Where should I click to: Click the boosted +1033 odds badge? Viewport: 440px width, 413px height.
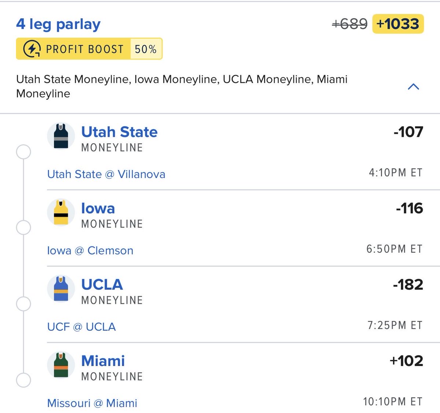pyautogui.click(x=398, y=24)
